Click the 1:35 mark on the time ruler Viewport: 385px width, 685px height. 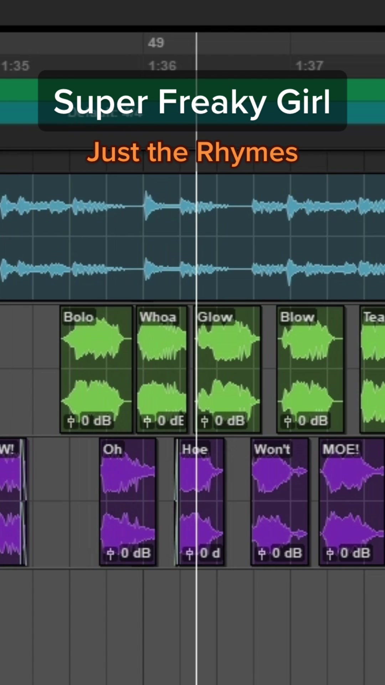point(15,66)
